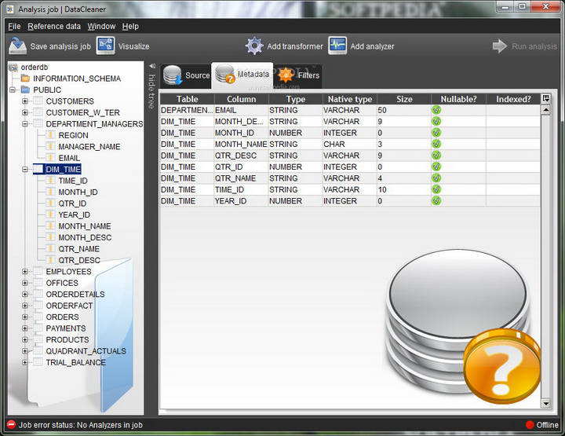Click the metadata table scrollbar down arrow
The height and width of the screenshot is (436, 565).
(x=545, y=404)
